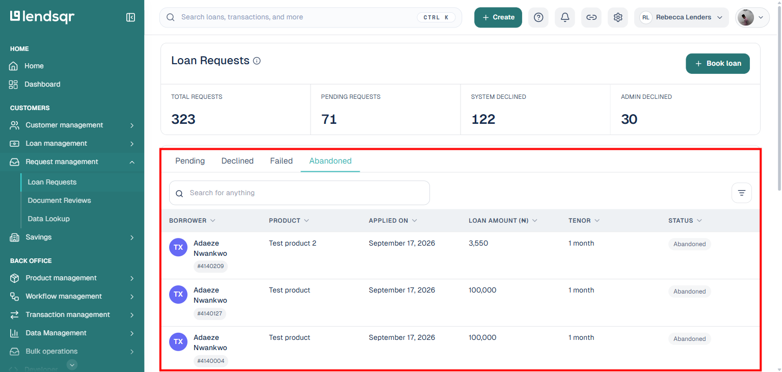This screenshot has width=782, height=372.
Task: Click the Dashboard grid icon
Action: [x=14, y=85]
